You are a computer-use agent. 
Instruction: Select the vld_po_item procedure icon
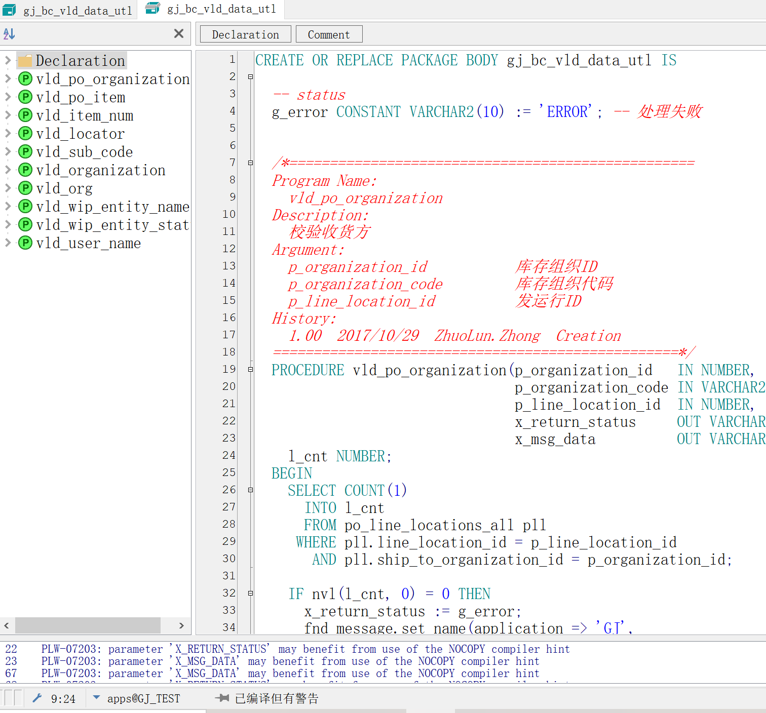coord(25,97)
